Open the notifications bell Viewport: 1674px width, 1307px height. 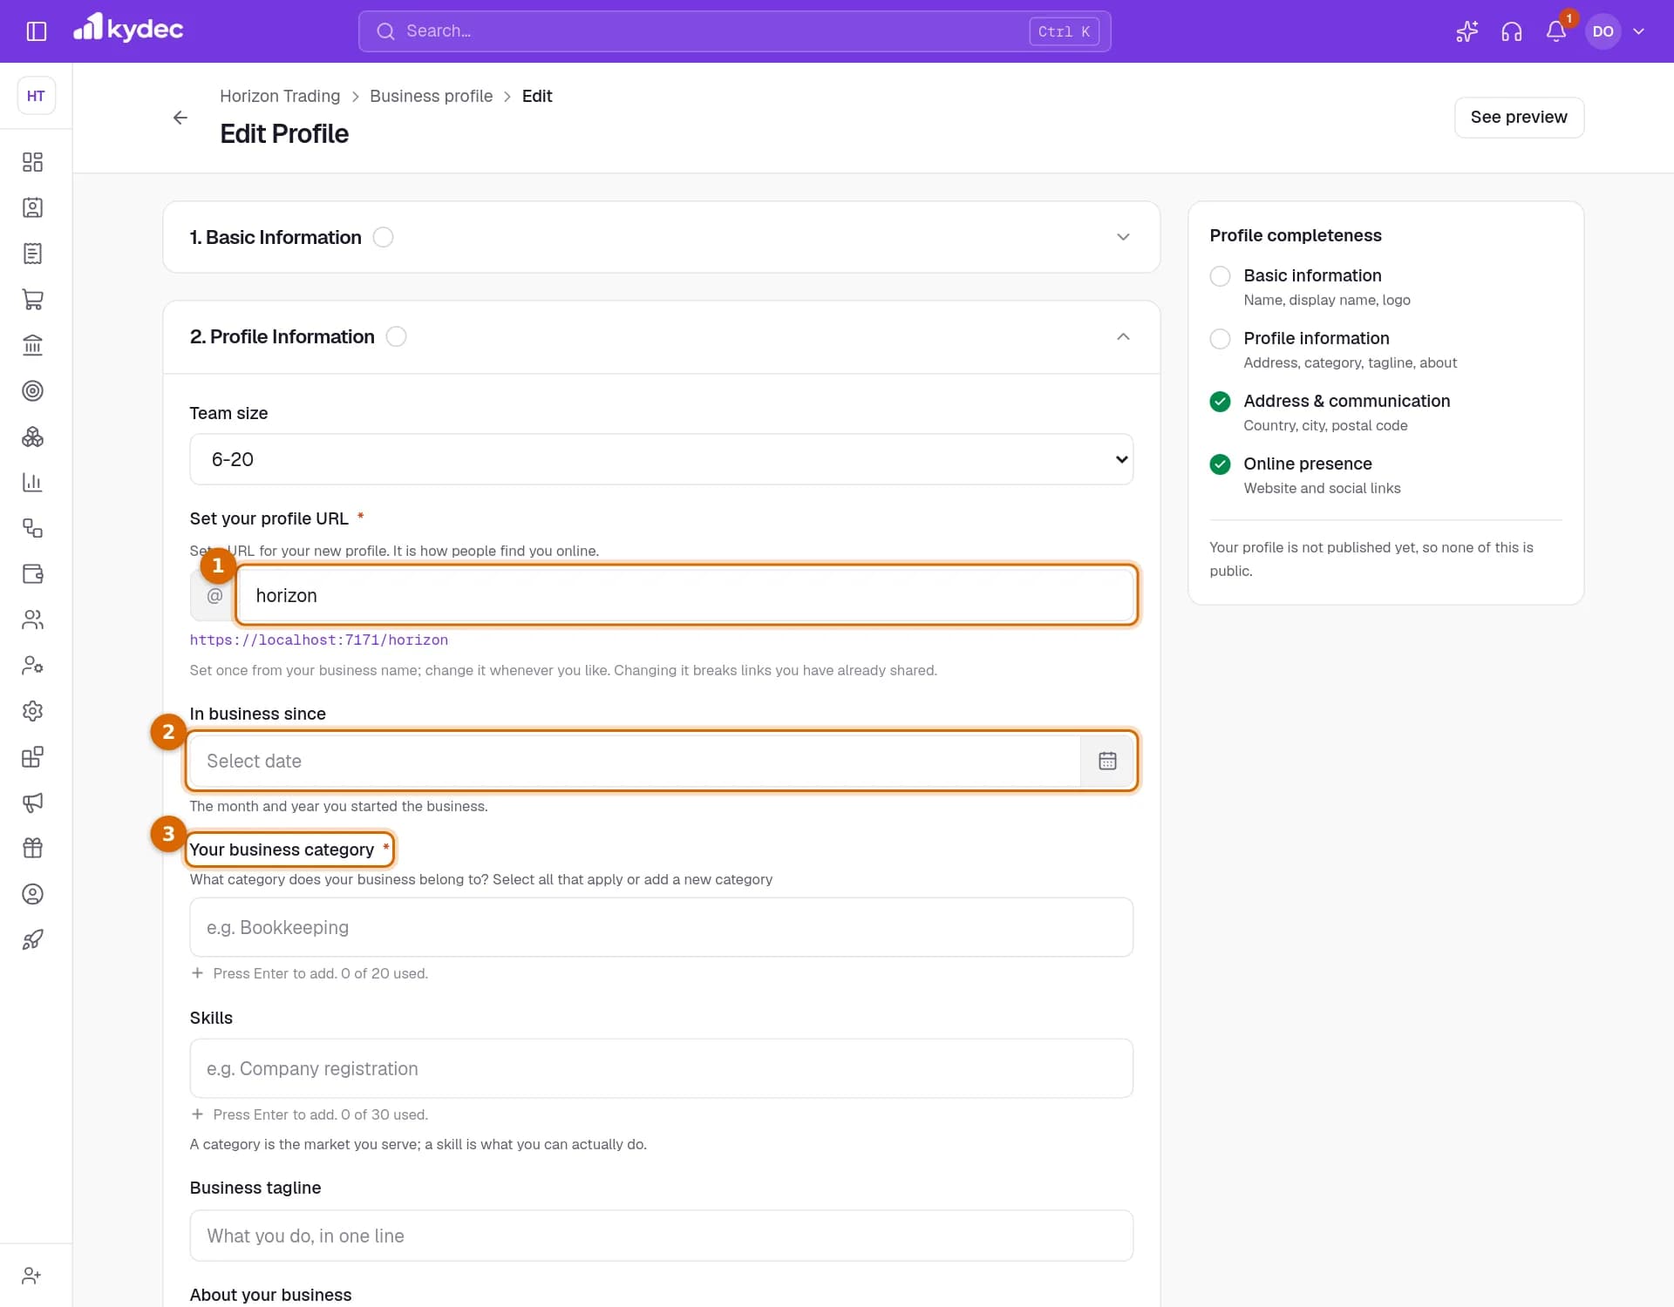pyautogui.click(x=1556, y=31)
